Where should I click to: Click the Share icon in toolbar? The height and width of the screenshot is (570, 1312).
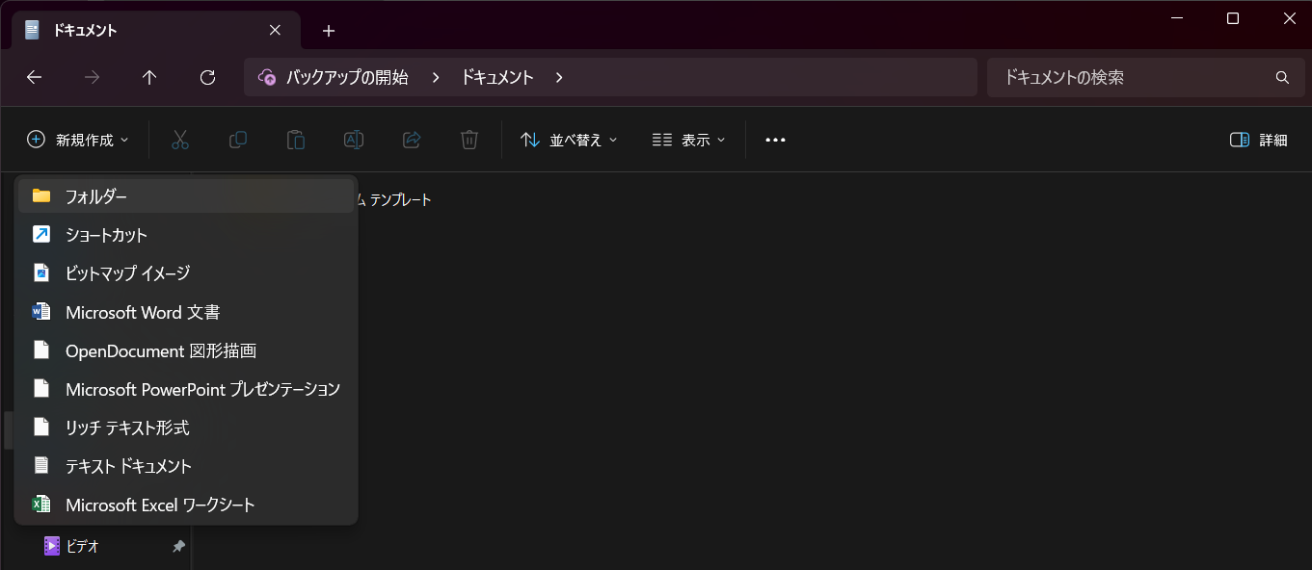412,140
